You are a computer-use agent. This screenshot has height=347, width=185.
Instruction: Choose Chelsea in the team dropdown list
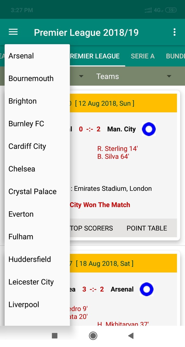click(22, 169)
